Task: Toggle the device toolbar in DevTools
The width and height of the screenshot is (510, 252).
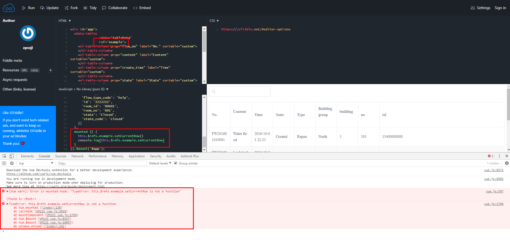Action: coord(11,156)
